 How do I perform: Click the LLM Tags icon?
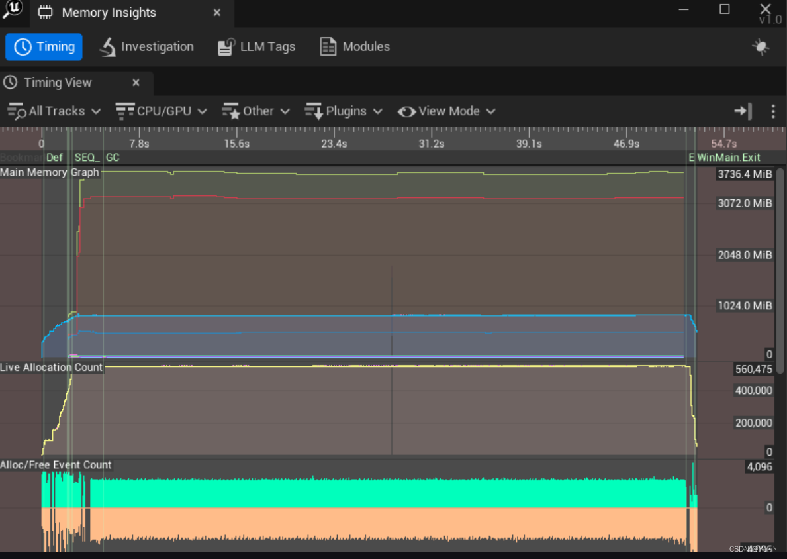225,46
